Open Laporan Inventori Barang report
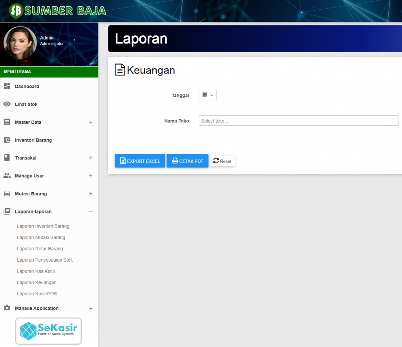The image size is (402, 347). [x=43, y=226]
